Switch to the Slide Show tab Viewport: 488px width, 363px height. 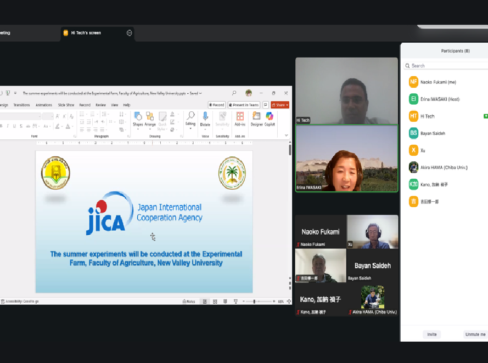[x=66, y=105]
